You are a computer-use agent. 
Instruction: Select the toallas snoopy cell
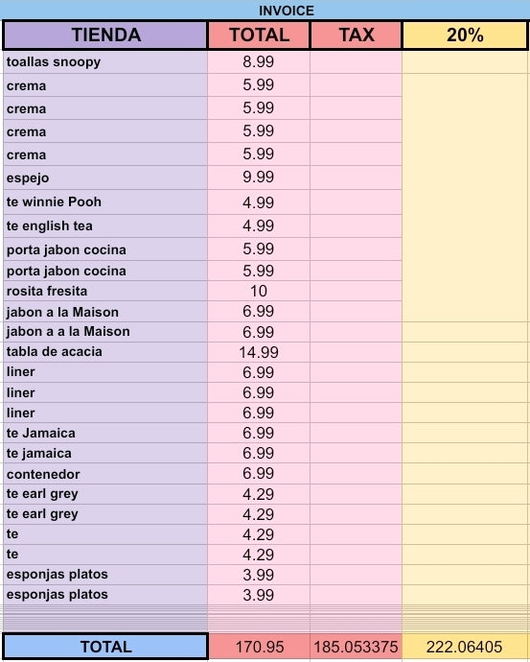click(x=105, y=62)
